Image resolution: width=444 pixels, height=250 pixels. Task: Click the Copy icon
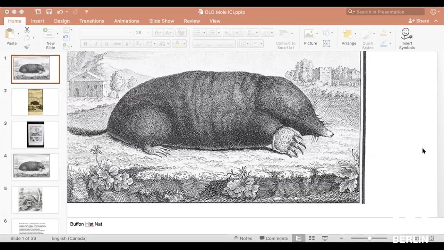click(x=27, y=38)
